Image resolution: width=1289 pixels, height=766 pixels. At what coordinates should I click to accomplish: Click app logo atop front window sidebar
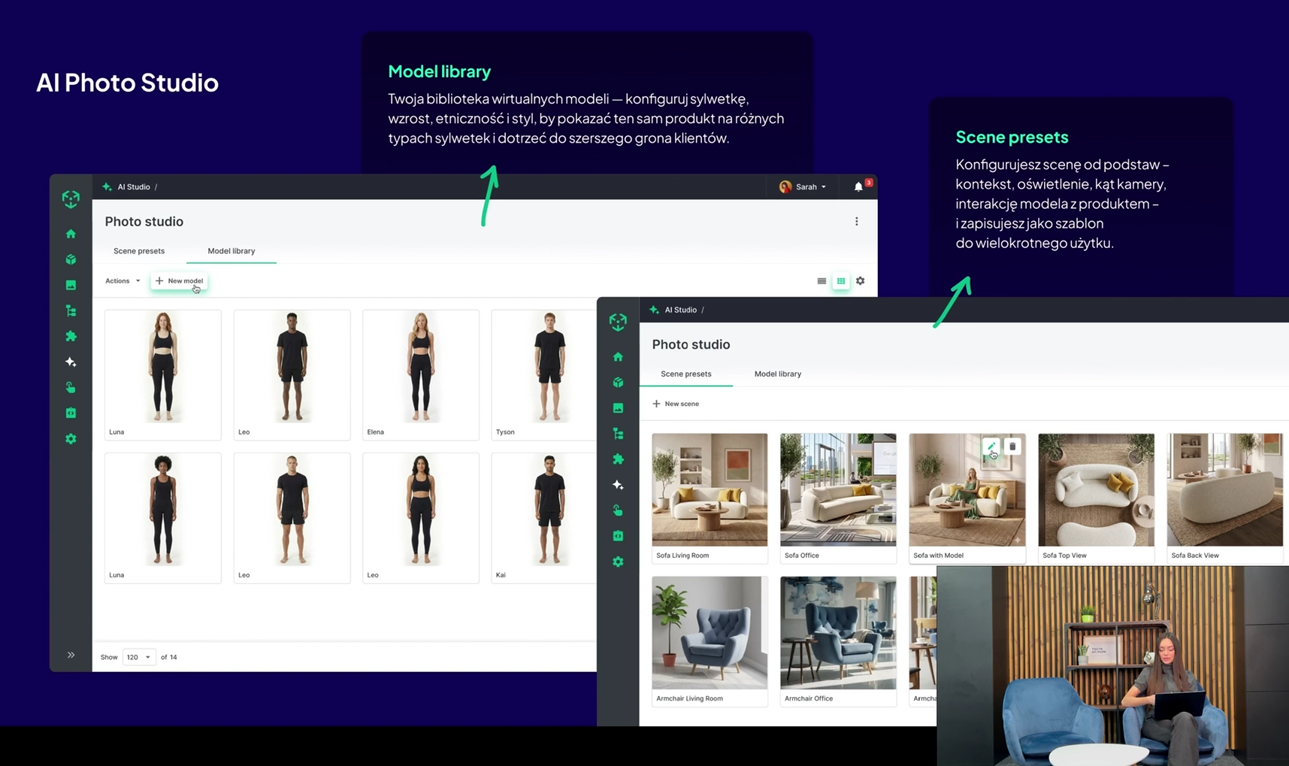point(618,322)
